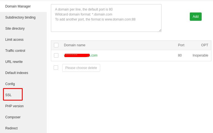Open the Domain Manager tab

pos(18,6)
